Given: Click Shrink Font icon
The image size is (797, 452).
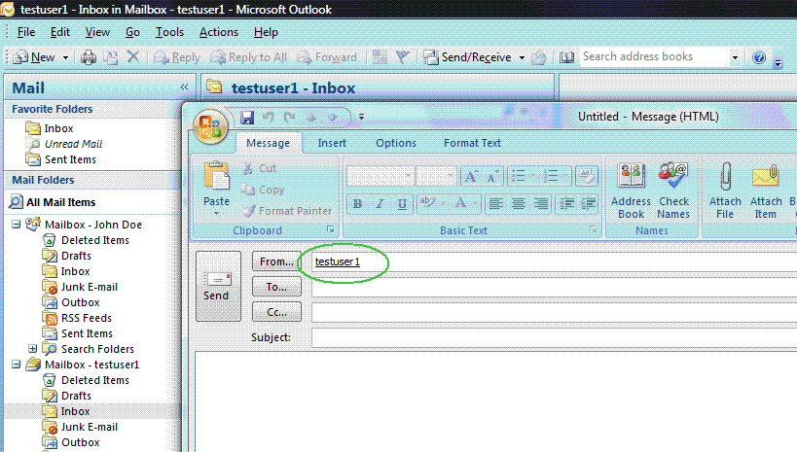Looking at the screenshot, I should (x=492, y=176).
